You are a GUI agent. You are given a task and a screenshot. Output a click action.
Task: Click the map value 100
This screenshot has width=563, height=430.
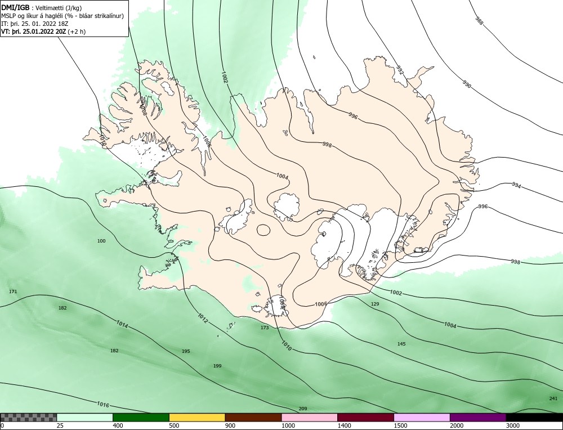[101, 241]
